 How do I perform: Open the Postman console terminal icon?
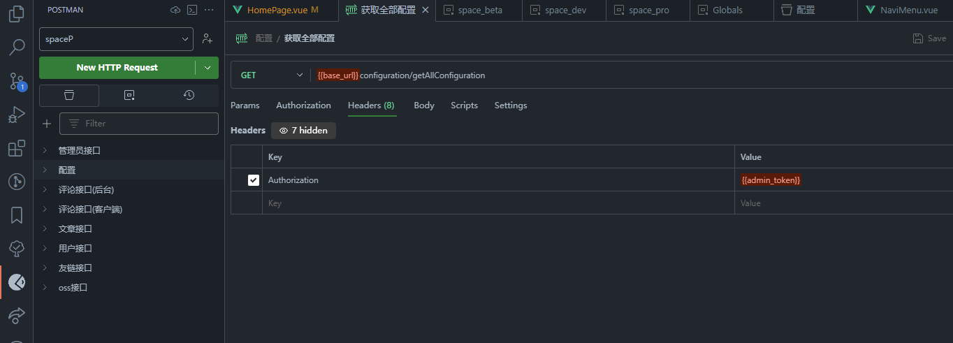pyautogui.click(x=192, y=10)
